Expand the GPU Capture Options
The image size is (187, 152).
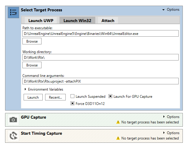pos(171,117)
